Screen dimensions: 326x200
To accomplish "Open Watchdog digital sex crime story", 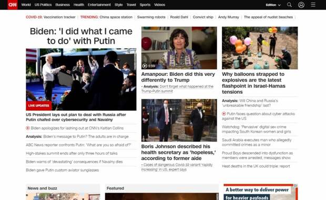I will coord(257,129).
